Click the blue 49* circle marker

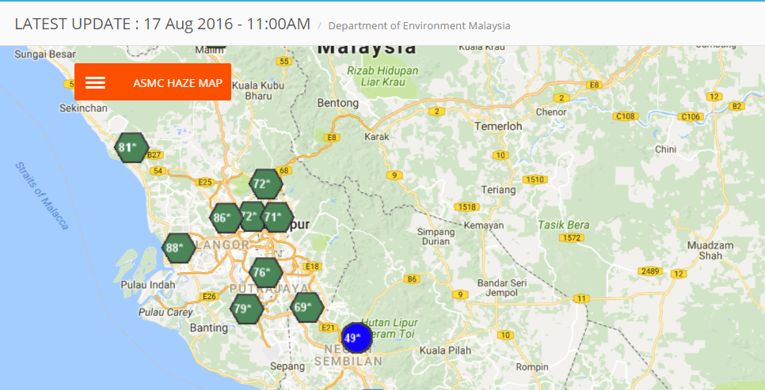(356, 338)
